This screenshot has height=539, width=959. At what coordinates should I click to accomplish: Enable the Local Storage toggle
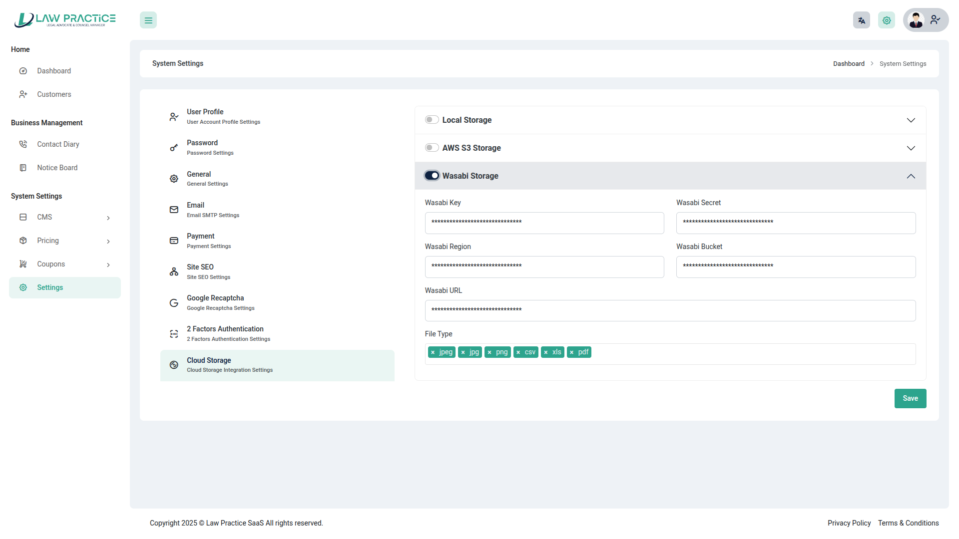pyautogui.click(x=432, y=120)
